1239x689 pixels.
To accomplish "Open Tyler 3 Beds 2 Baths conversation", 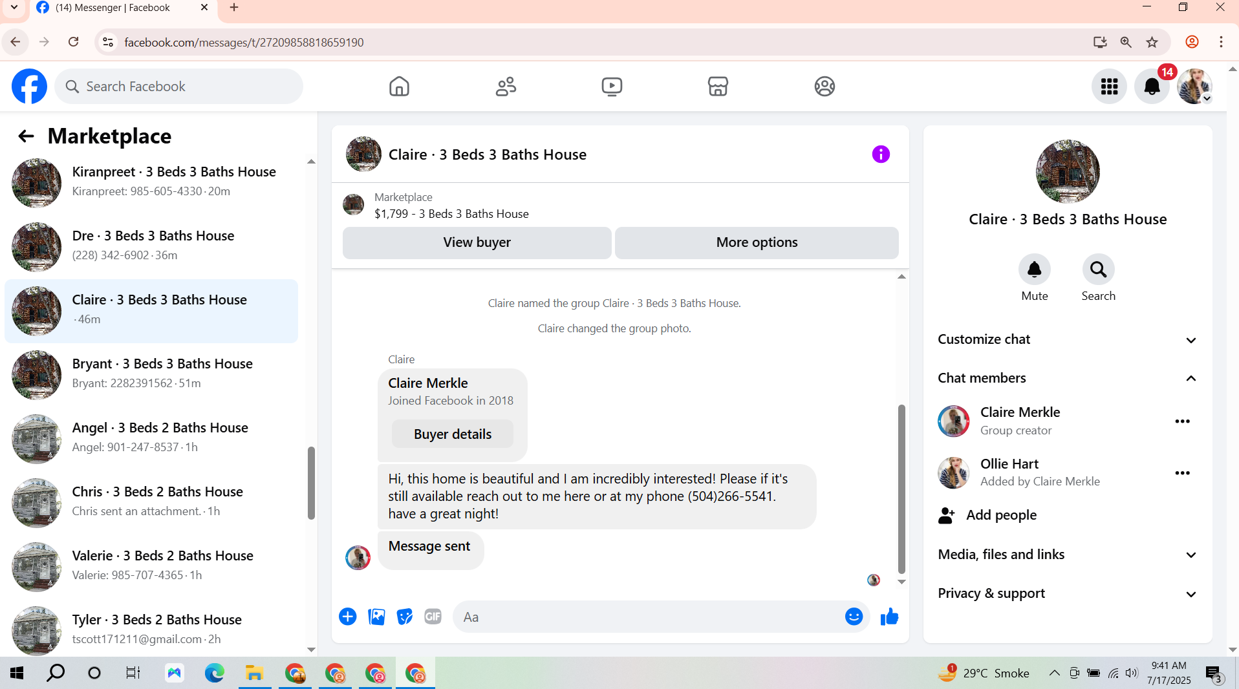I will coord(151,630).
